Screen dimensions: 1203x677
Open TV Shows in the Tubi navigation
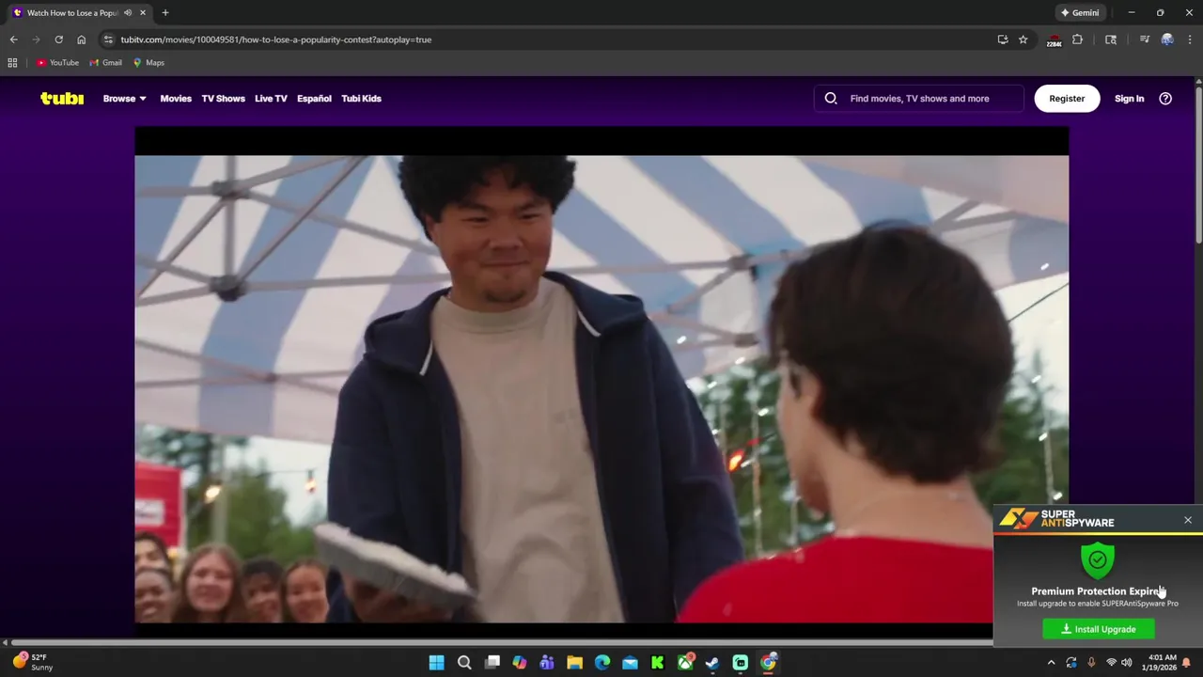coord(223,99)
